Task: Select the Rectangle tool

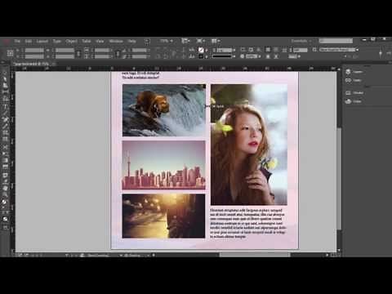Action: coord(5,139)
